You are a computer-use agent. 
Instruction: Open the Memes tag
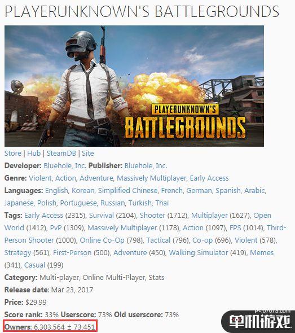[x=262, y=253]
